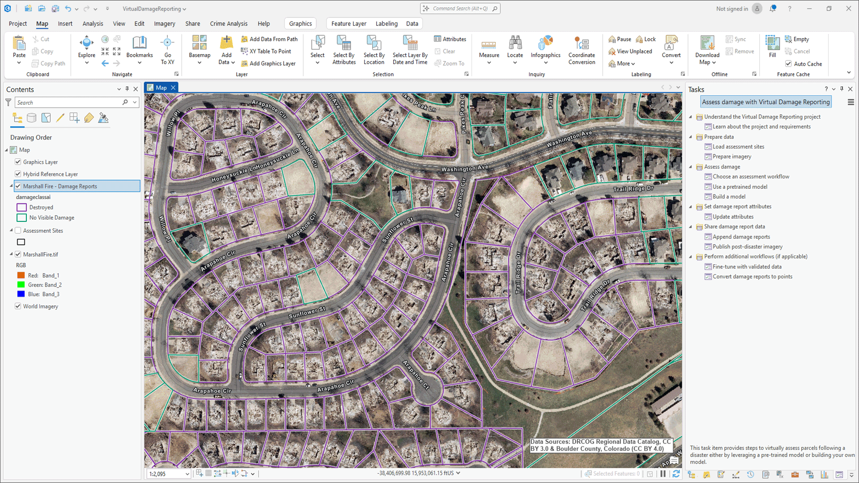Viewport: 859px width, 483px height.
Task: Open the Use a pretrained model task
Action: pyautogui.click(x=740, y=187)
